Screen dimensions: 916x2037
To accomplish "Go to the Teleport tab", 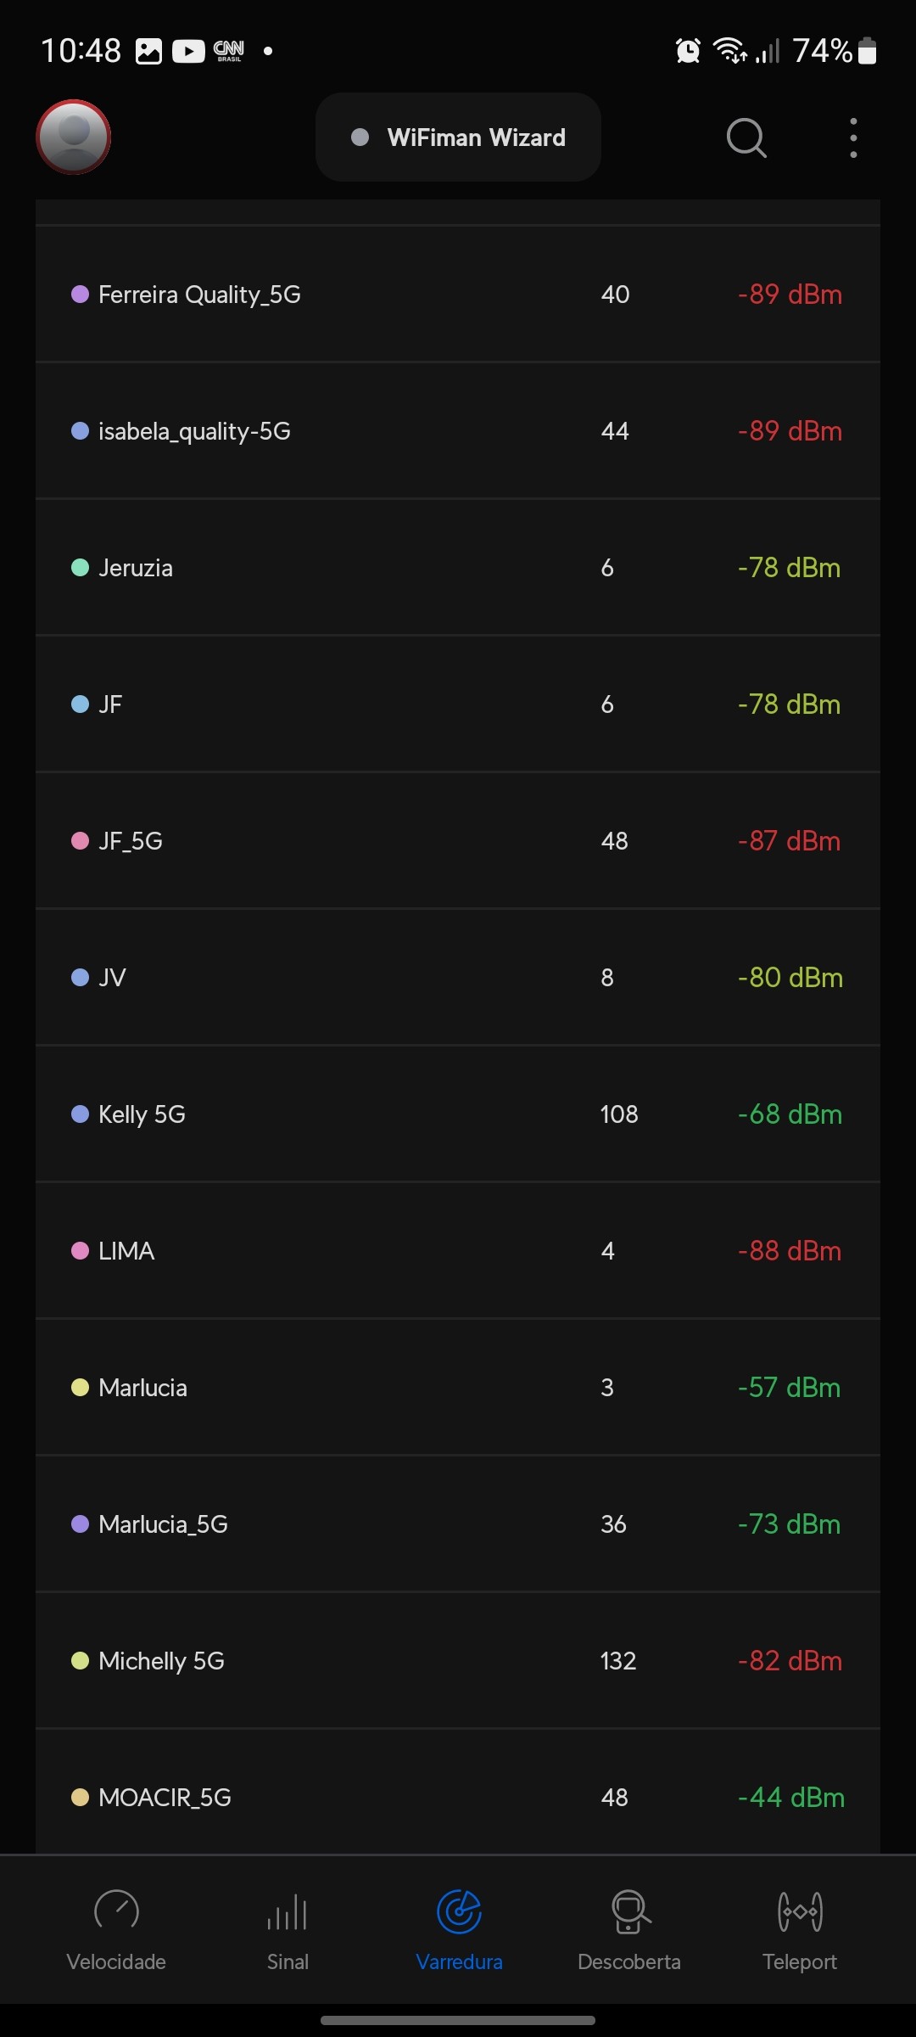I will (800, 1930).
